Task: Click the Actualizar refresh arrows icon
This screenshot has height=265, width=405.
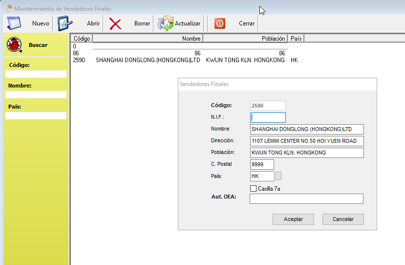Action: pos(166,23)
